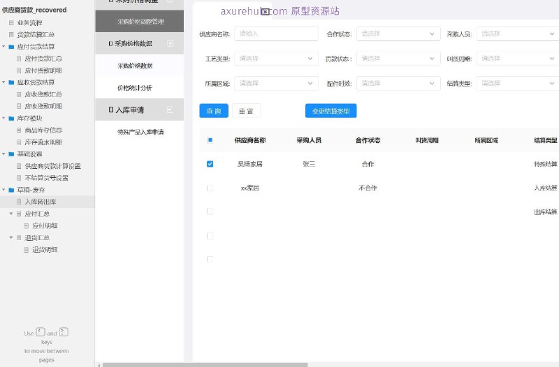Click the folder icon beside 基础设置
Image resolution: width=559 pixels, height=367 pixels.
coord(11,154)
